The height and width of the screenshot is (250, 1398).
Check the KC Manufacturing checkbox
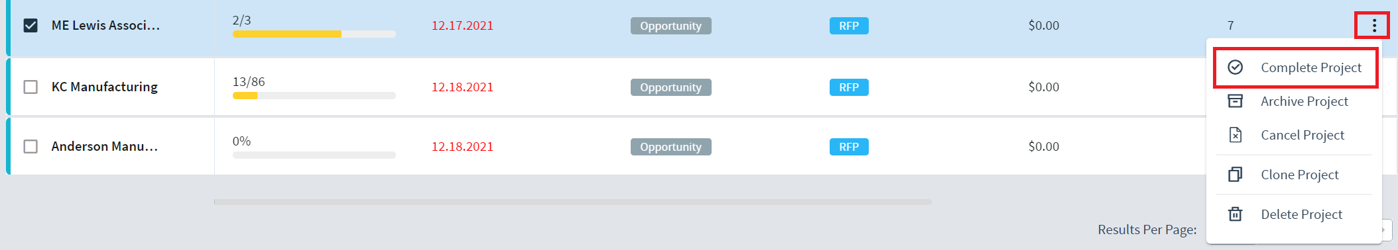(31, 87)
